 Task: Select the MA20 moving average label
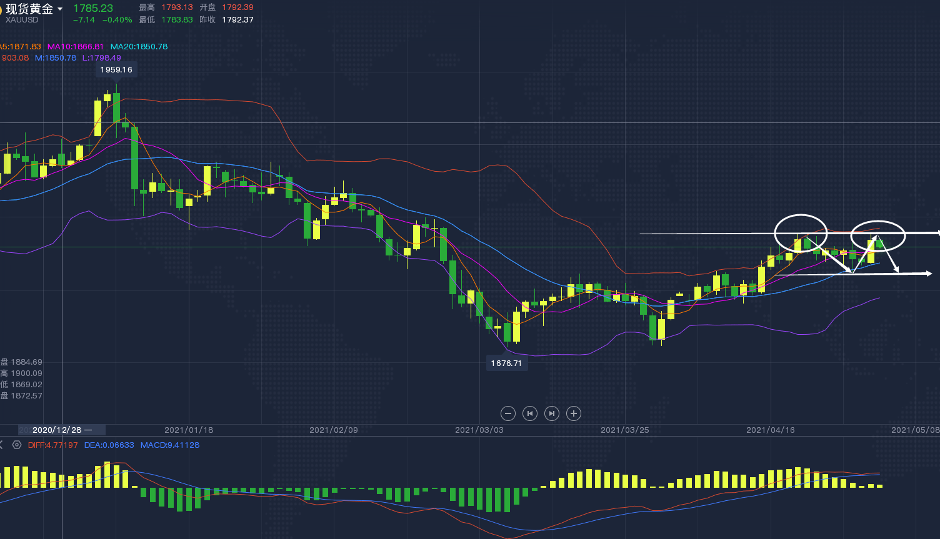139,47
